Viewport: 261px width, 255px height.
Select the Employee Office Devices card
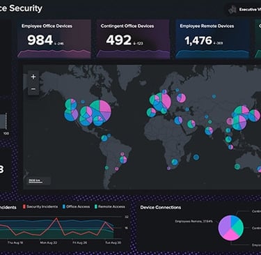(x=54, y=39)
